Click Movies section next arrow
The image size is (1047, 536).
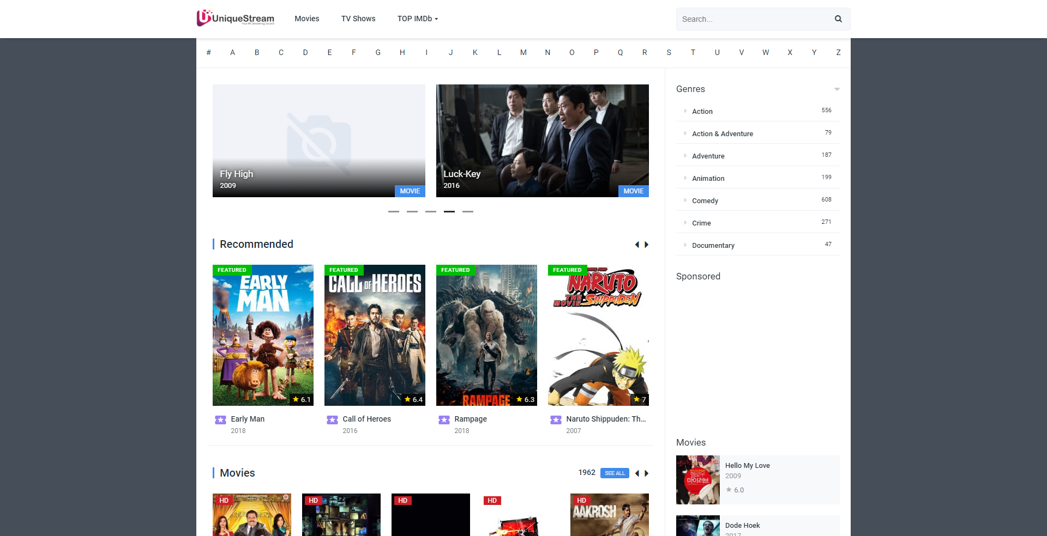647,473
